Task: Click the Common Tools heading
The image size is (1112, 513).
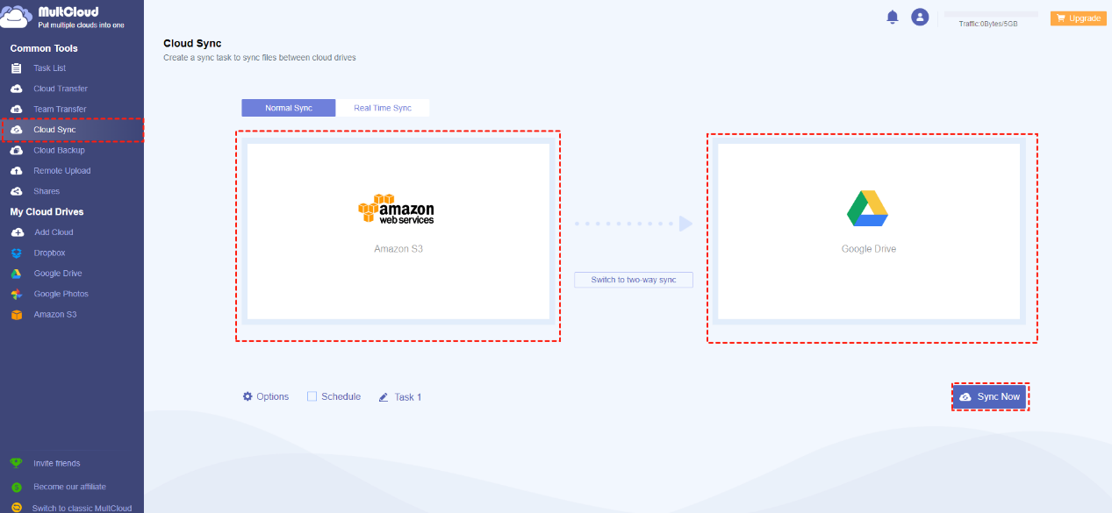Action: pyautogui.click(x=44, y=48)
